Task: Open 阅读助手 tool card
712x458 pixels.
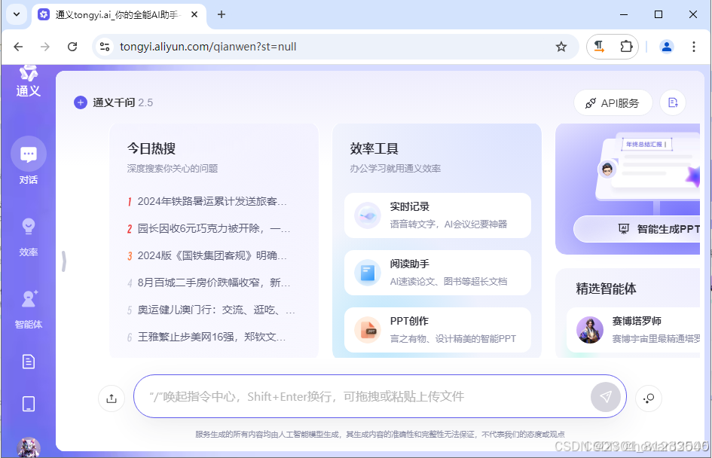Action: (437, 273)
